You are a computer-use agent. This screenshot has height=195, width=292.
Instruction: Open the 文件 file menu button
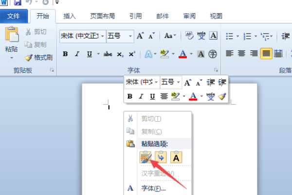(14, 16)
